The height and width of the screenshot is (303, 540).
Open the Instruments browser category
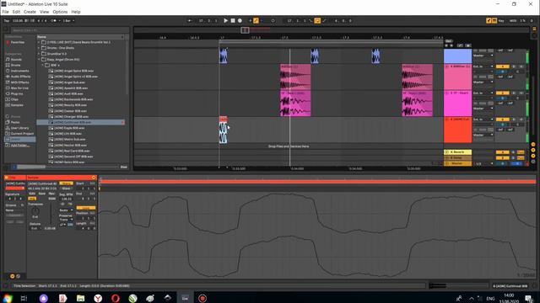[x=19, y=71]
